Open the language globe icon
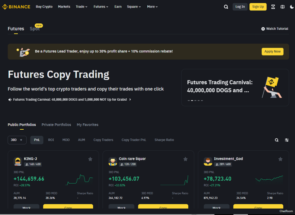 pos(282,7)
